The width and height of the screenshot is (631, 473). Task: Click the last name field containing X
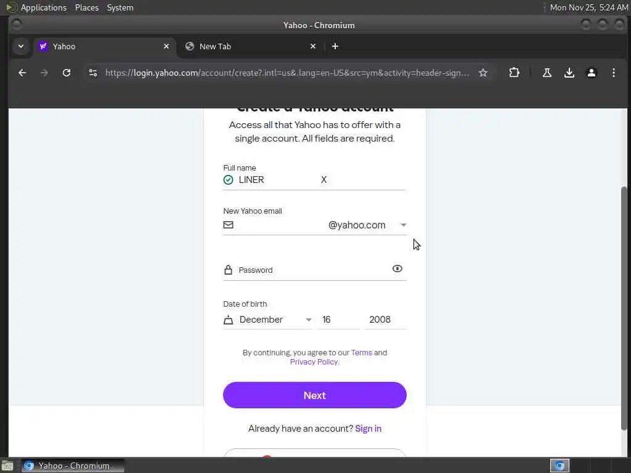point(362,180)
